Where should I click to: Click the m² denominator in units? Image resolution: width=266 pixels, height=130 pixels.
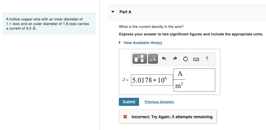[179, 86]
